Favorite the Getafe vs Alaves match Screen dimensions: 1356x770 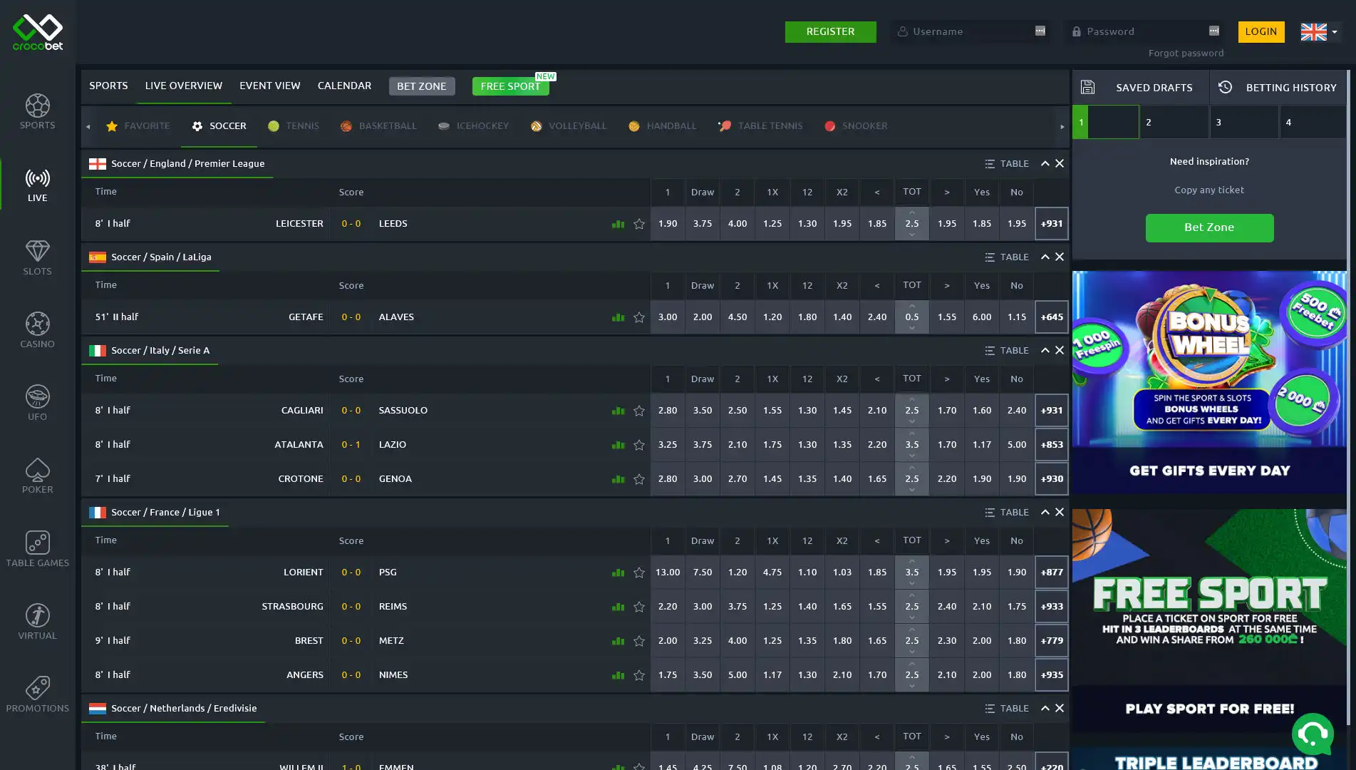coord(638,317)
